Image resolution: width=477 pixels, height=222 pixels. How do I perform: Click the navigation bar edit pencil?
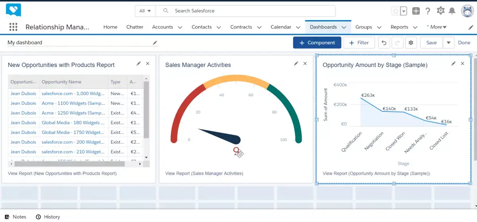click(x=471, y=27)
